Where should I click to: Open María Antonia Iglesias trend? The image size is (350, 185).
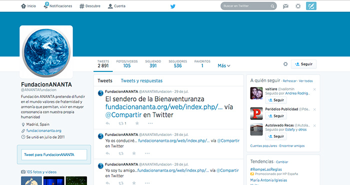[x=268, y=180]
